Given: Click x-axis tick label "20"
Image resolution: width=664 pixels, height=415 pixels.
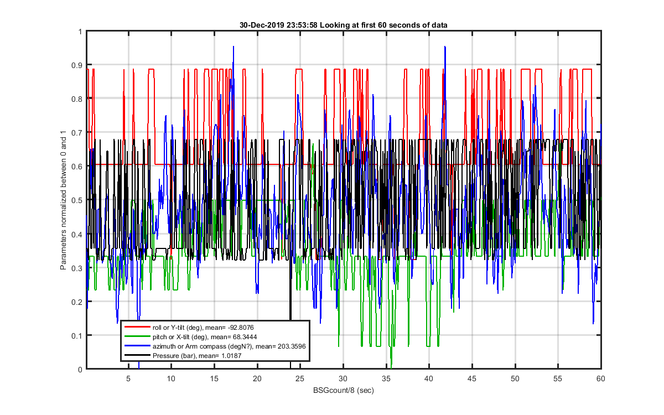Looking at the screenshot, I should click(x=257, y=378).
